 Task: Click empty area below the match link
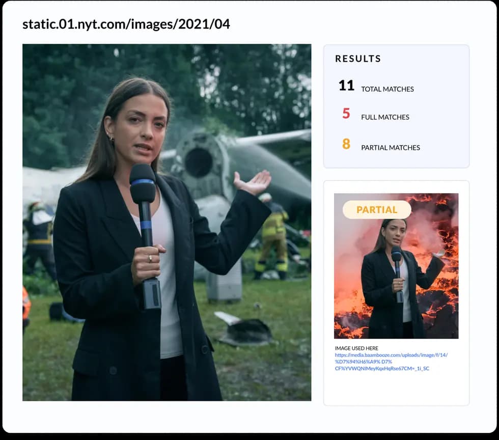396,389
